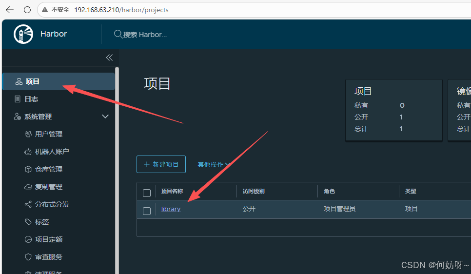Click the not-secure warning triangle icon
The image size is (471, 274).
pyautogui.click(x=45, y=10)
